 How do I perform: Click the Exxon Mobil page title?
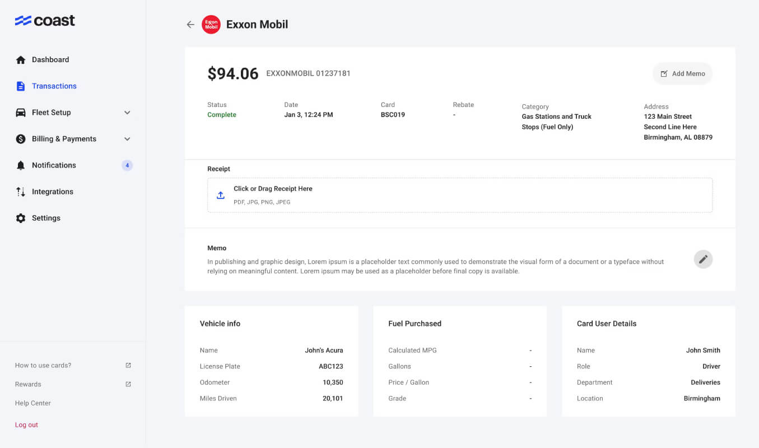coord(257,25)
